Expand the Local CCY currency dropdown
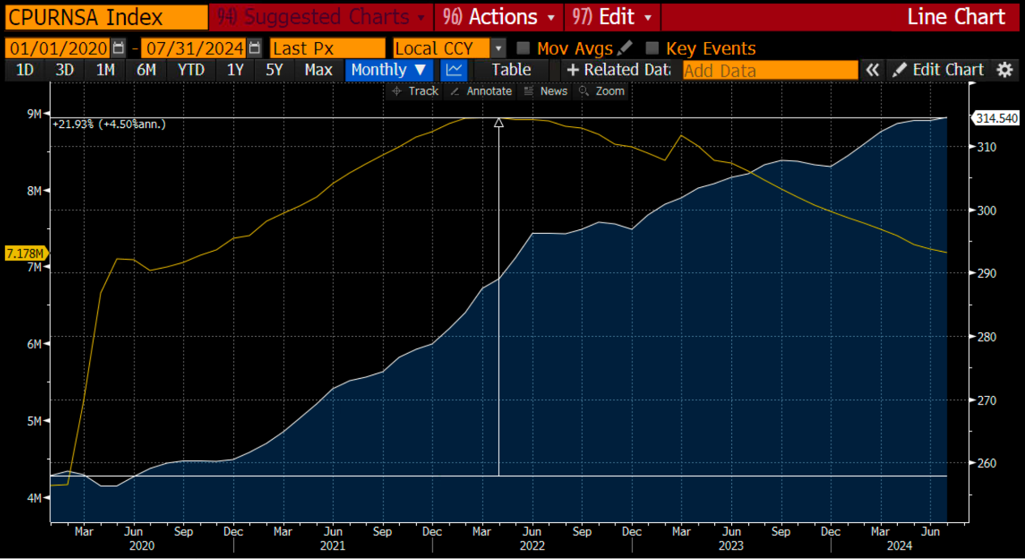 pos(498,49)
